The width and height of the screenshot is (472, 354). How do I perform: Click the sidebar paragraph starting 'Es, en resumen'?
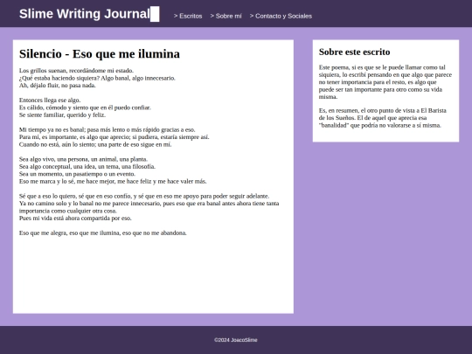383,118
